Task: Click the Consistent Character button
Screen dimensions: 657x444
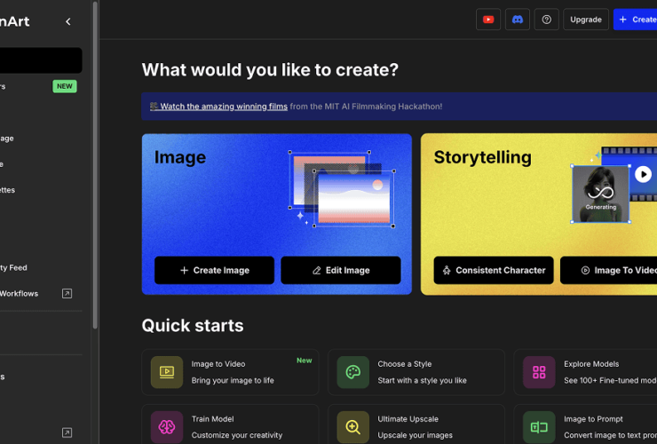Action: coord(493,270)
